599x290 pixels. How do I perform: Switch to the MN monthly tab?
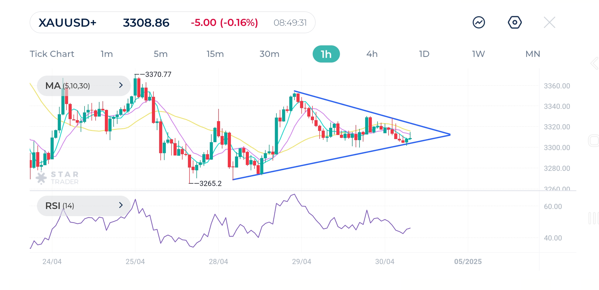click(532, 54)
